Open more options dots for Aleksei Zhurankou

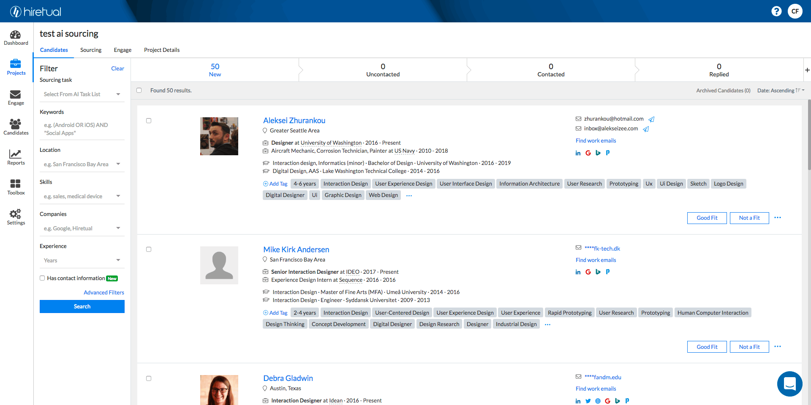pos(778,218)
